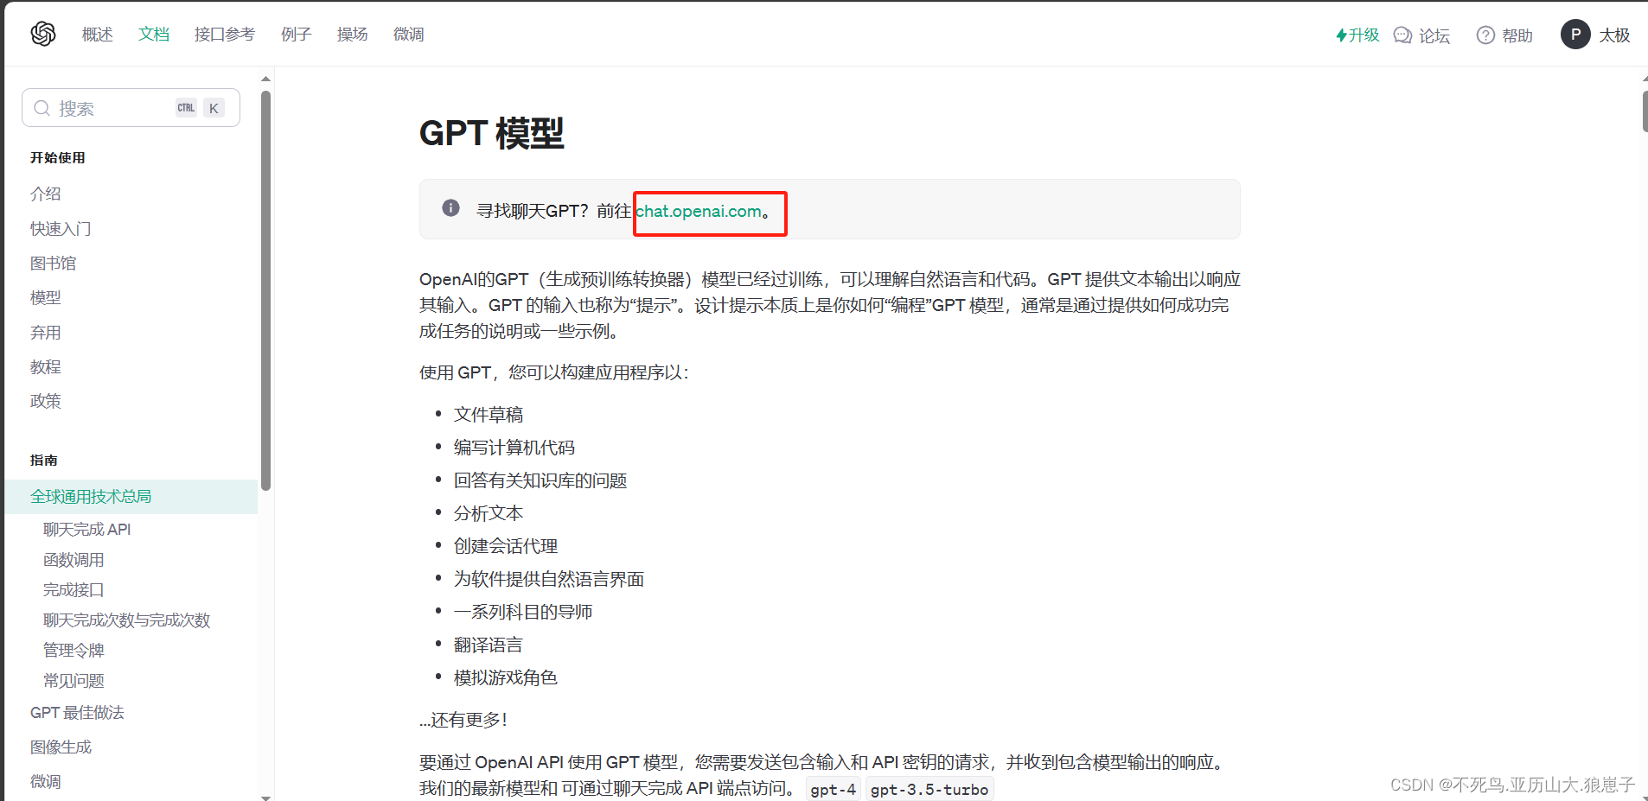Click the 太极 account name
The height and width of the screenshot is (801, 1648).
(1614, 35)
